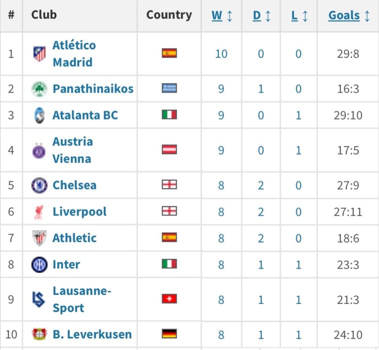Viewport: 379px width, 350px height.
Task: Click the Bayer Leverkusen club crest
Action: [x=39, y=334]
